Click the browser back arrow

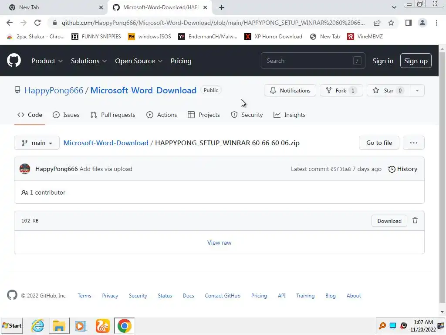tap(10, 23)
